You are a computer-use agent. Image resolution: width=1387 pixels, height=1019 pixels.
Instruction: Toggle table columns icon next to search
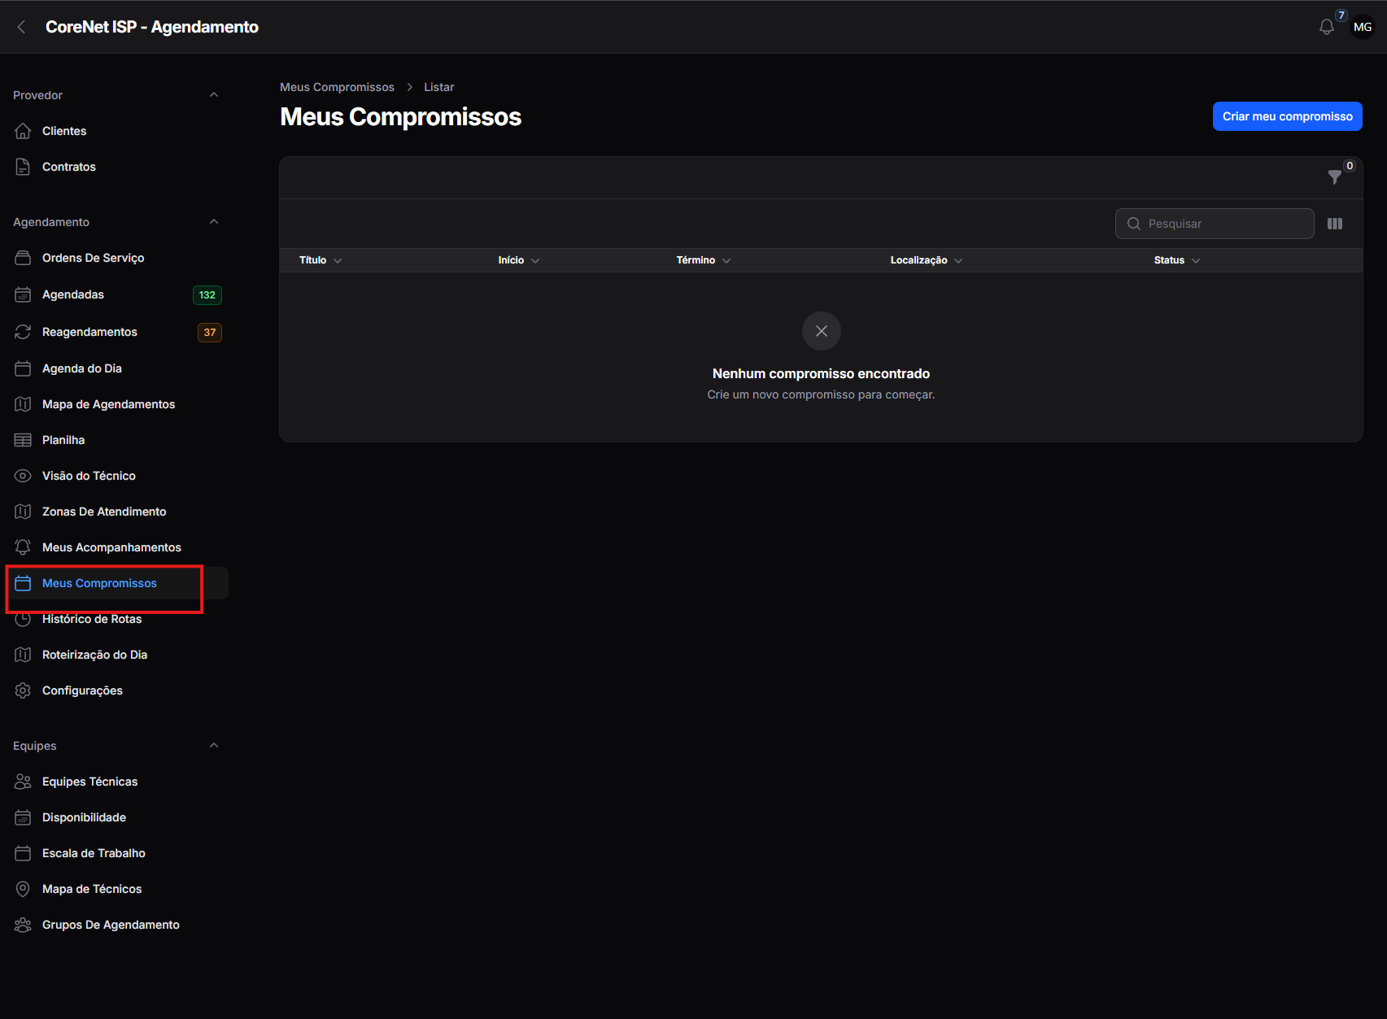(x=1335, y=224)
